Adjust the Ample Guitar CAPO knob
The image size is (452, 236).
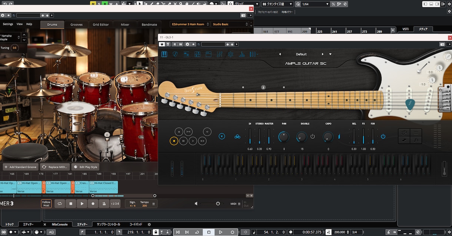328,137
